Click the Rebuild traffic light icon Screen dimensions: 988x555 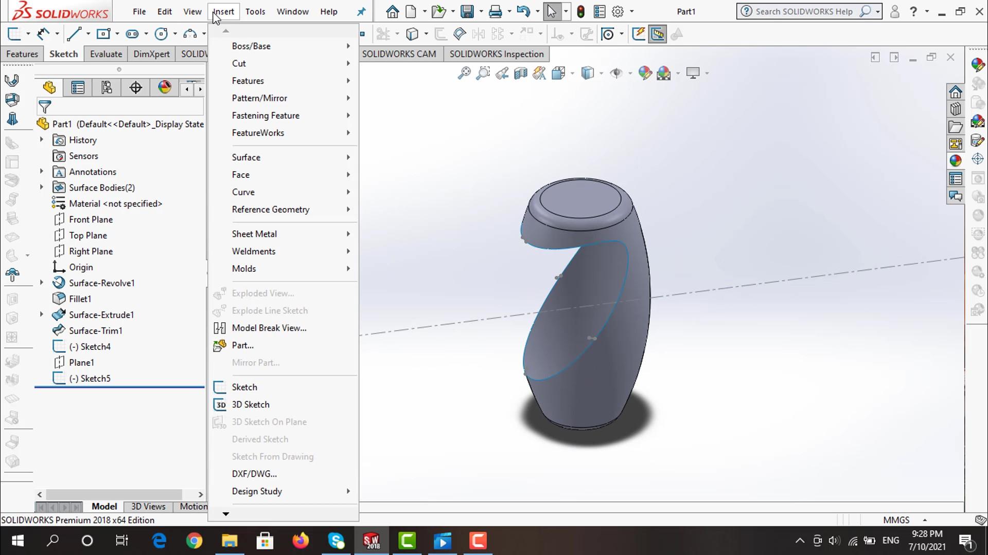pos(580,11)
